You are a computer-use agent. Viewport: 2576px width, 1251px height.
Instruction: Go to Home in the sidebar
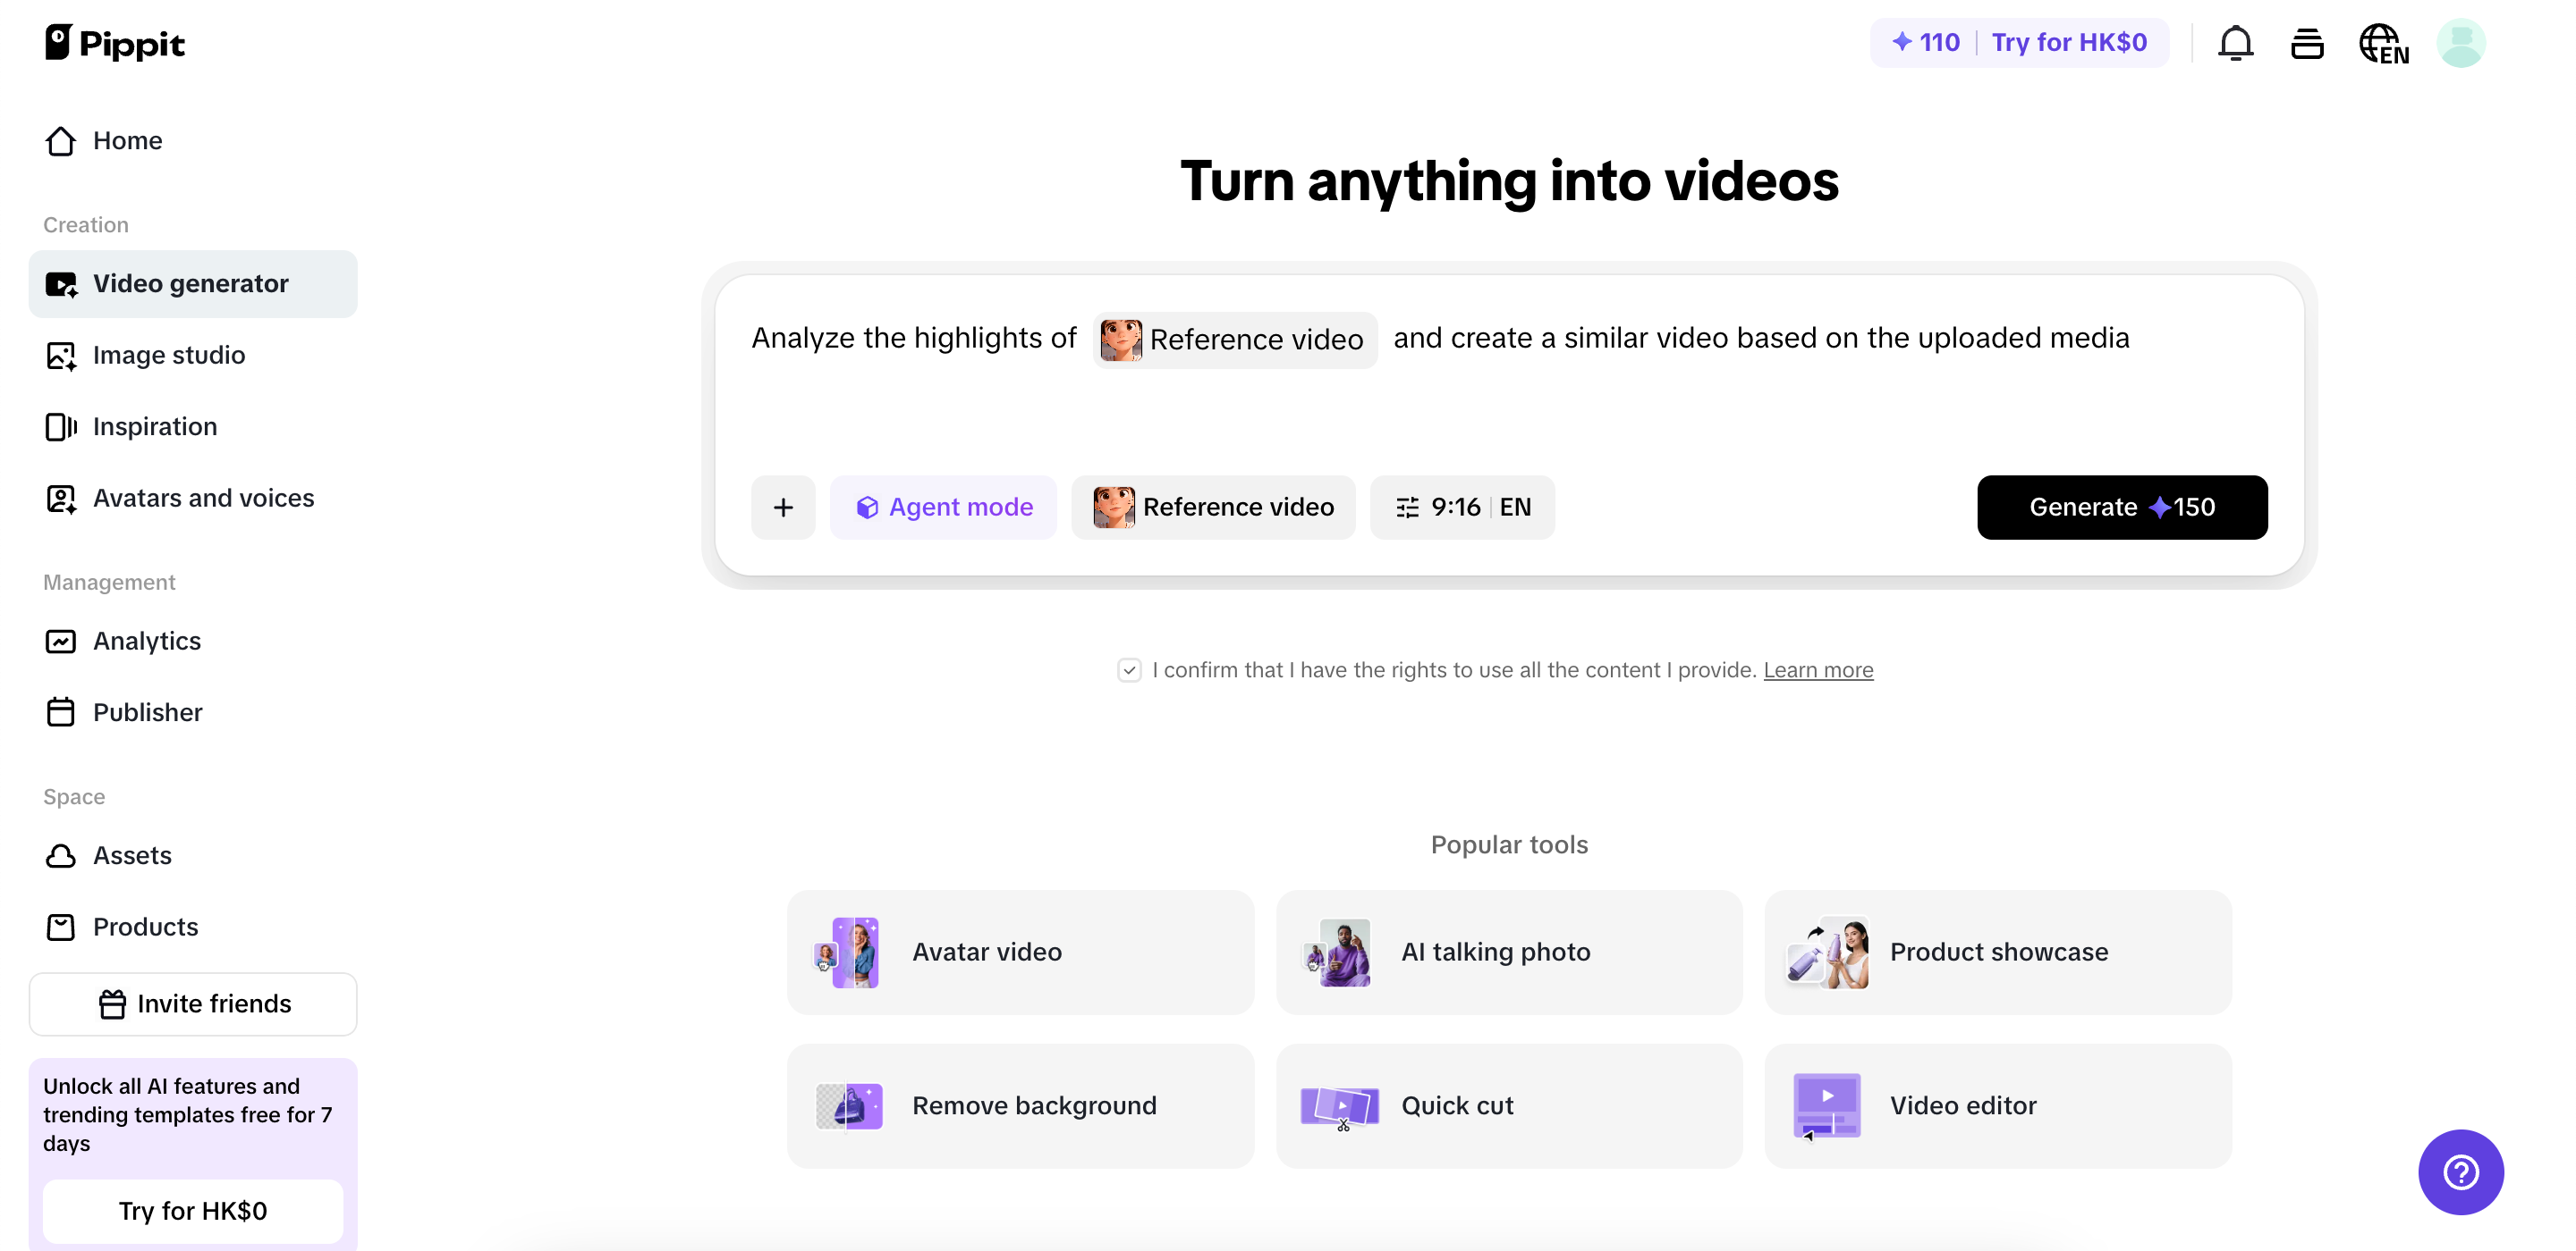tap(127, 140)
